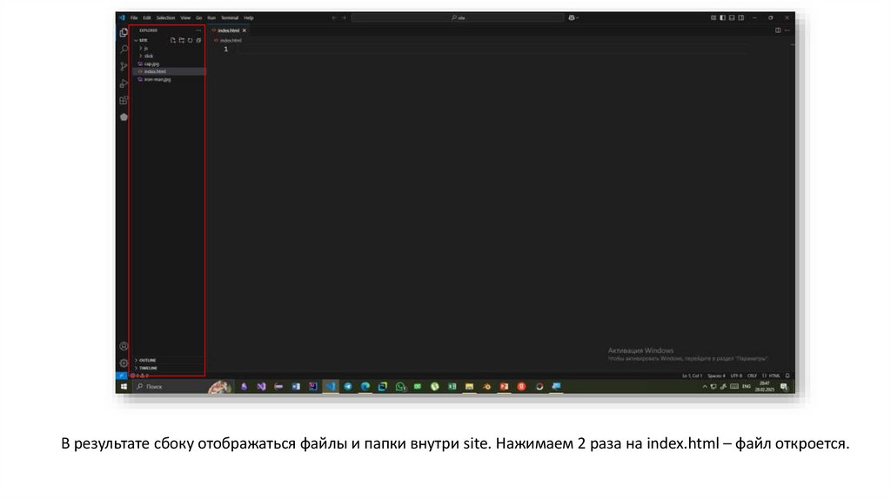
Task: Click the Split Editor Right icon
Action: pyautogui.click(x=778, y=30)
